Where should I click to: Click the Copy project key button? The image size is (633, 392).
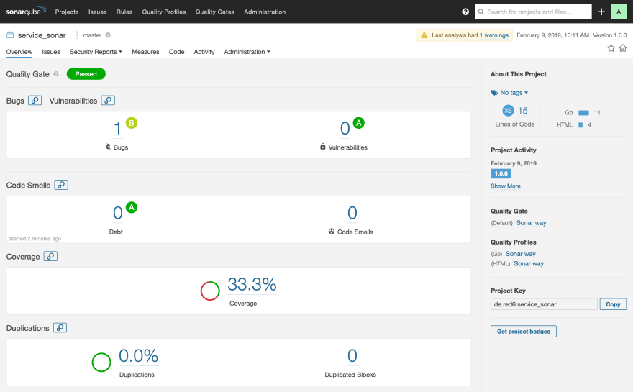tap(613, 304)
